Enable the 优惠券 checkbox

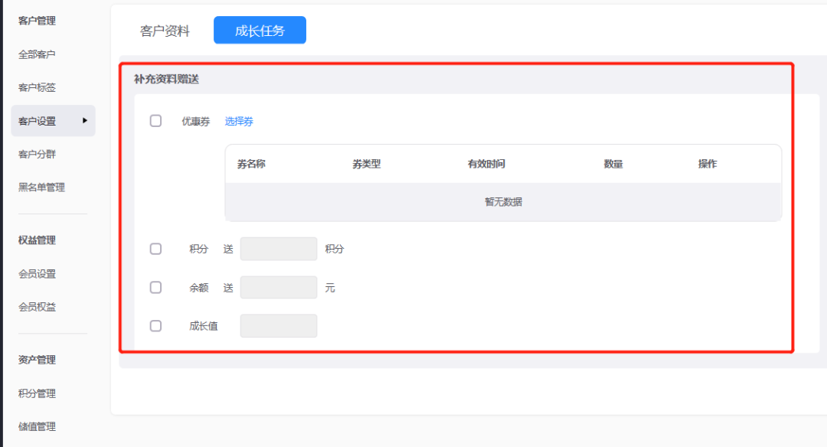pyautogui.click(x=155, y=121)
